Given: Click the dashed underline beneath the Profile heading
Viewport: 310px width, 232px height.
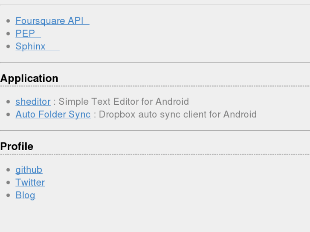Looking at the screenshot, I should click(155, 154).
